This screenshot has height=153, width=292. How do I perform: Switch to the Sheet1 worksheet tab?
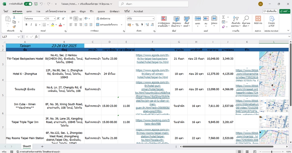(x=27, y=146)
